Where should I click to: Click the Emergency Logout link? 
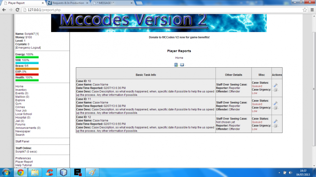click(28, 48)
